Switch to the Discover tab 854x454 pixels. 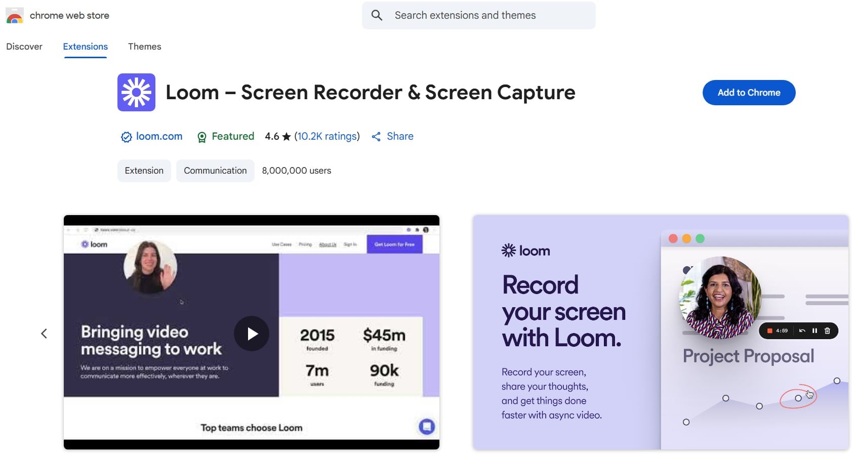pos(24,47)
